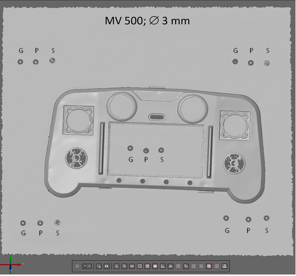Choose the red angle triangle measurement icon
The width and height of the screenshot is (296, 276).
tap(163, 266)
